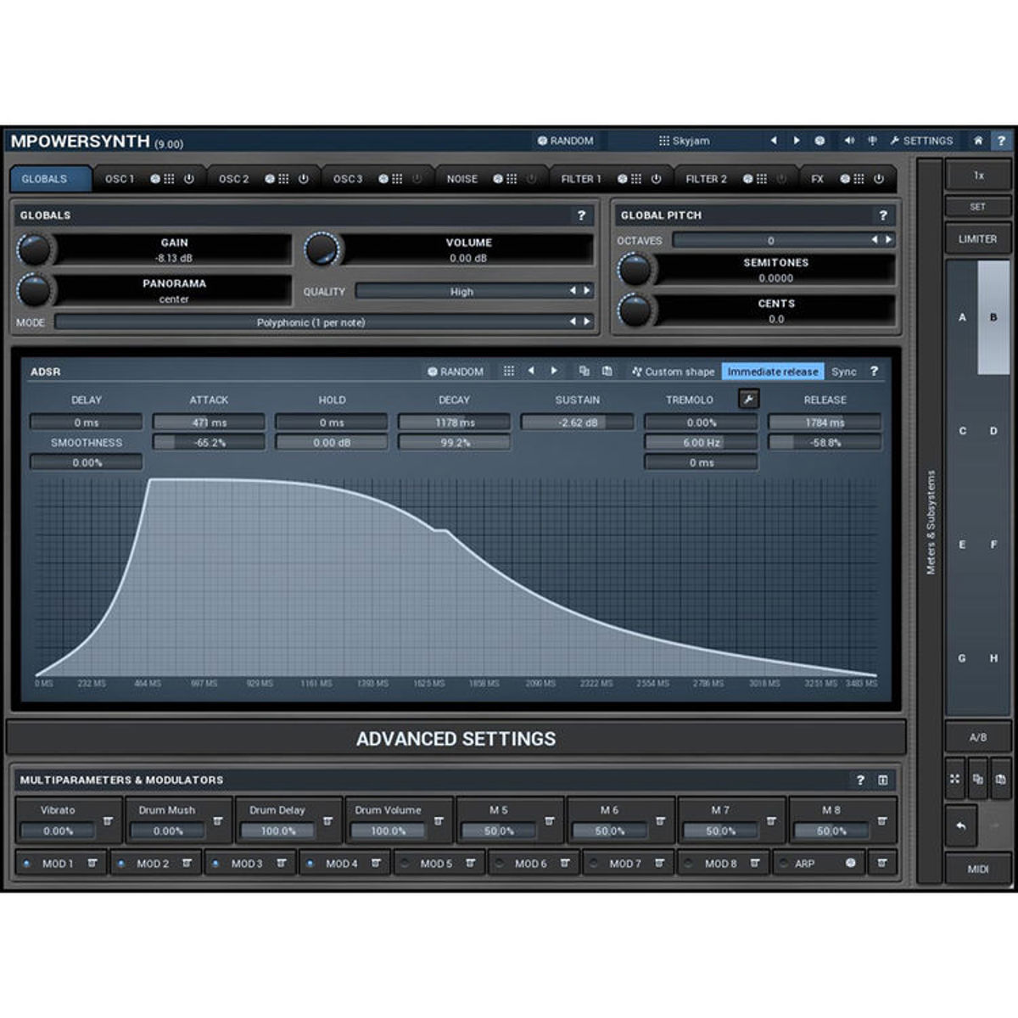The width and height of the screenshot is (1018, 1018).
Task: Click the undo arrow in right panel
Action: (x=961, y=825)
